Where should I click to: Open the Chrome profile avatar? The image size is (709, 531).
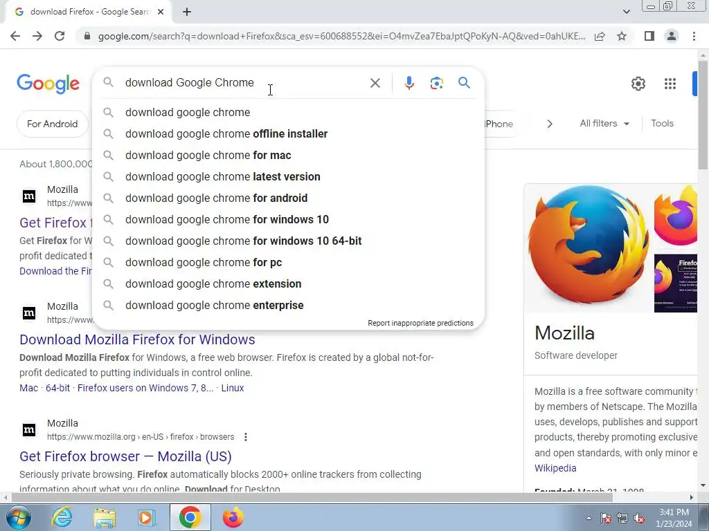[x=672, y=36]
